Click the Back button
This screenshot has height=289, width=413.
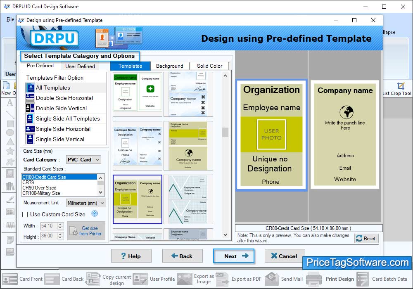pyautogui.click(x=182, y=256)
